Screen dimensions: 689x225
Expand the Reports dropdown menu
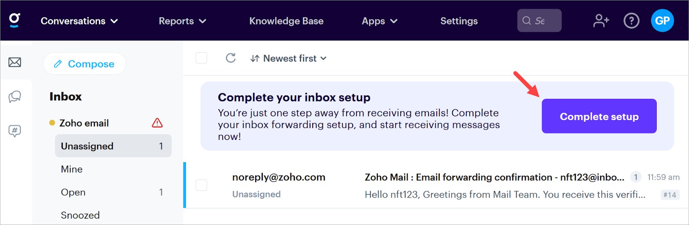(183, 21)
